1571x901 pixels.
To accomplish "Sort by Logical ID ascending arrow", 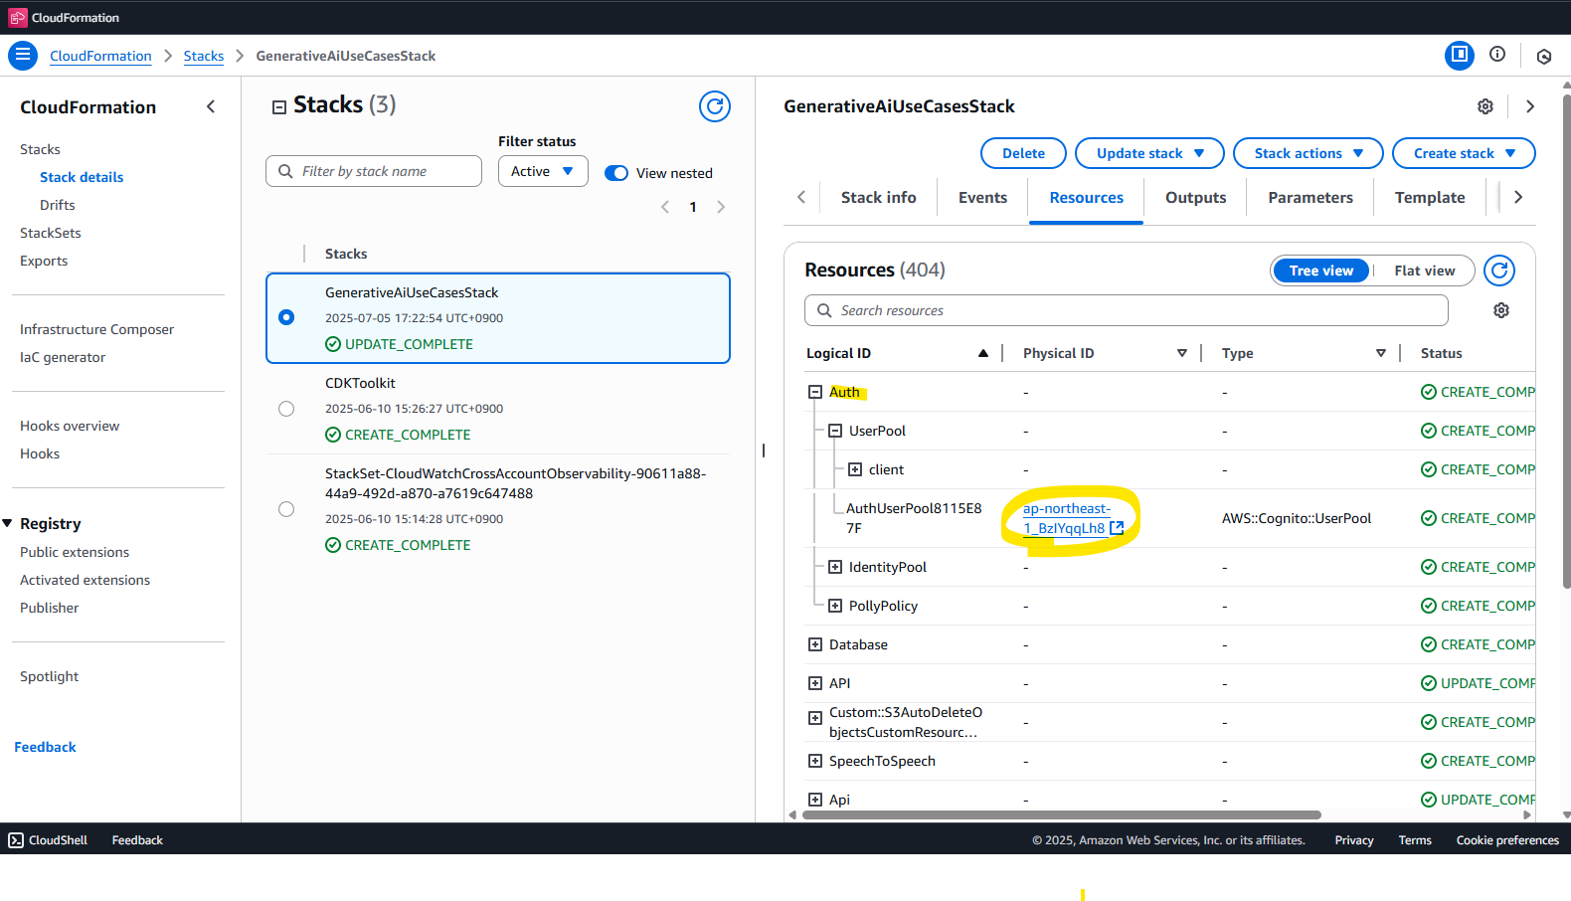I will 983,353.
